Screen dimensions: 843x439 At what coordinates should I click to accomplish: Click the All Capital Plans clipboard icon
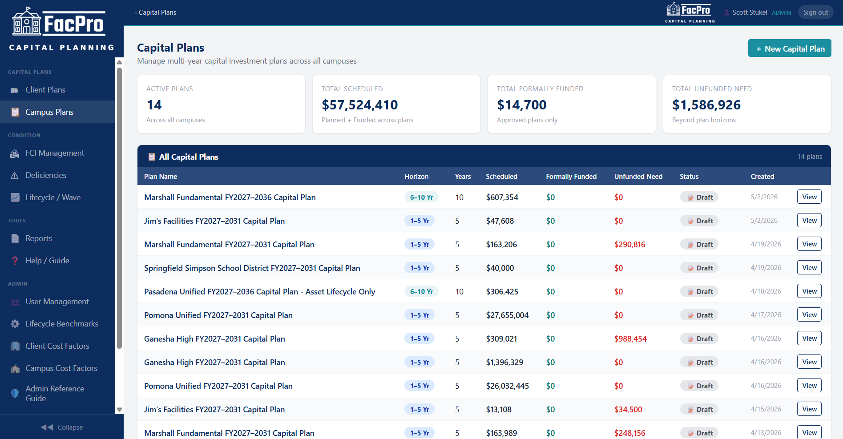click(x=152, y=157)
